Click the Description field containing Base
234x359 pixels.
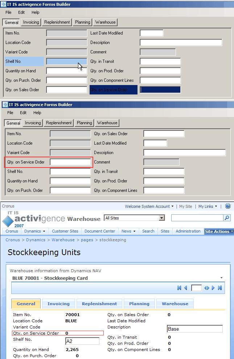pyautogui.click(x=195, y=329)
